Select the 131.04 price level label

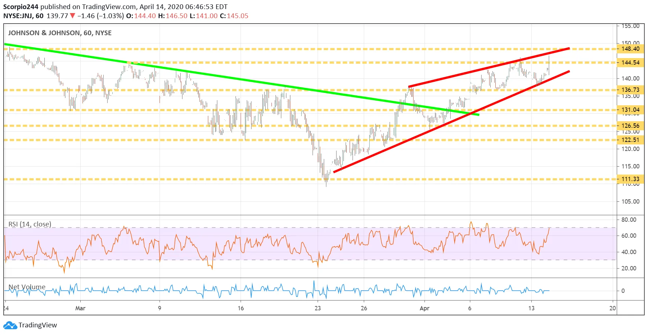click(631, 110)
